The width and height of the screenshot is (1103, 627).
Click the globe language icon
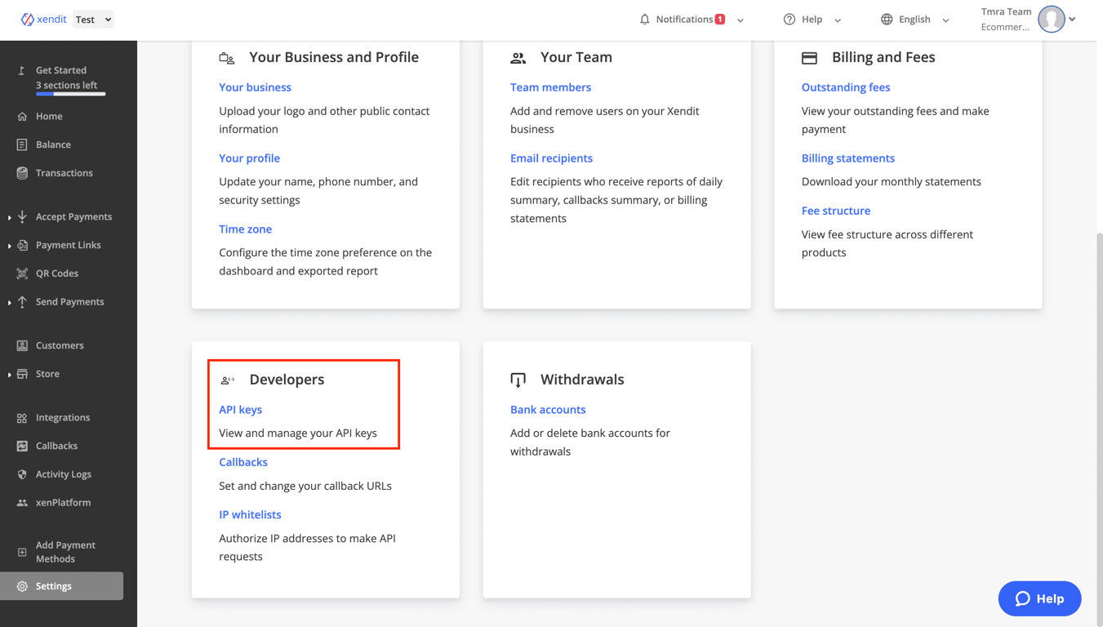[x=887, y=20]
